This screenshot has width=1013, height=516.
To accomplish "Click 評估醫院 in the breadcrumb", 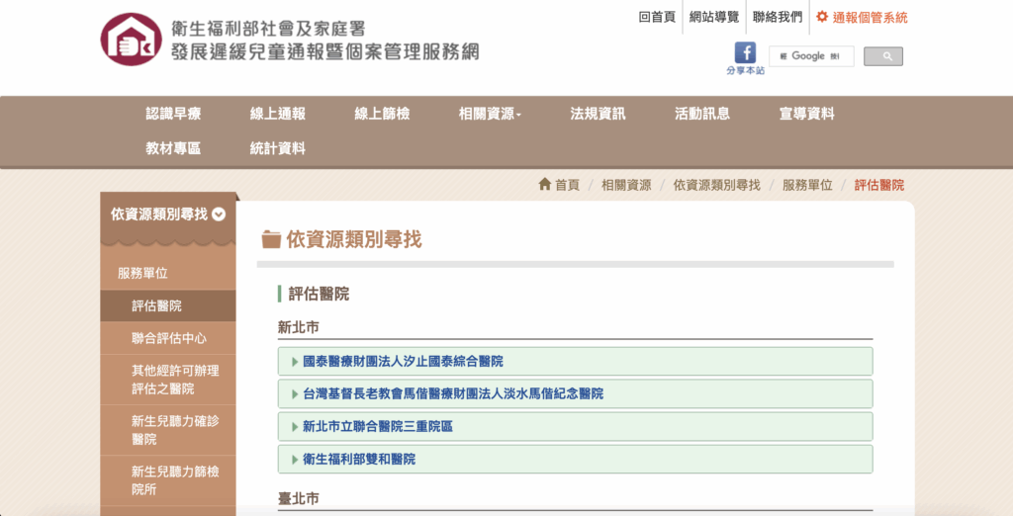I will click(879, 186).
